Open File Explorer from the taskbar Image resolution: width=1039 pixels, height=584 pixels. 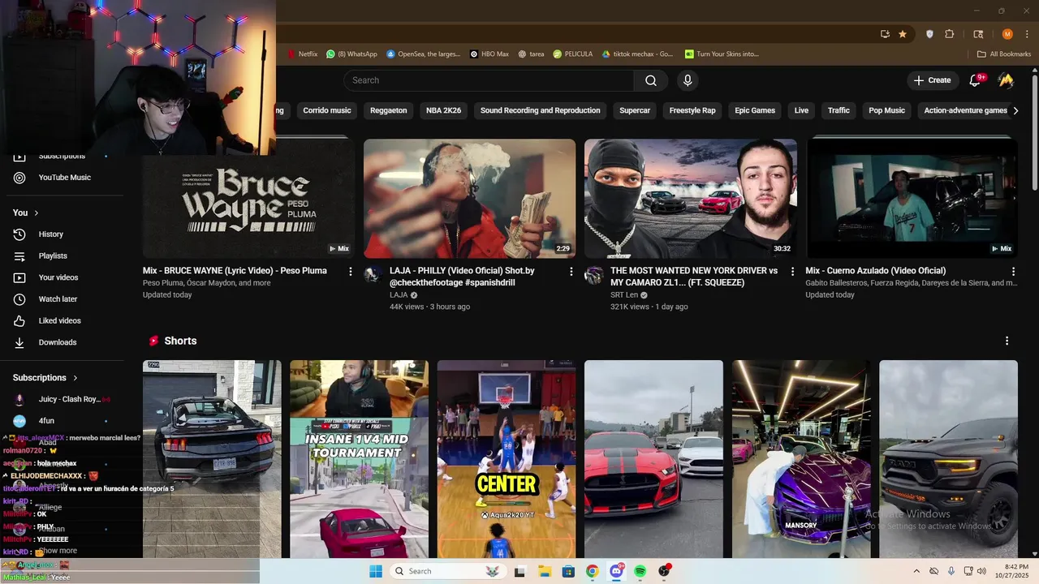click(544, 571)
